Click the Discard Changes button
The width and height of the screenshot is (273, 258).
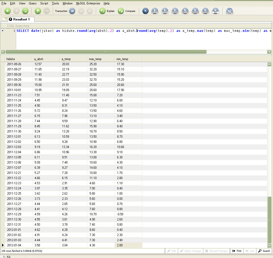coord(216,251)
